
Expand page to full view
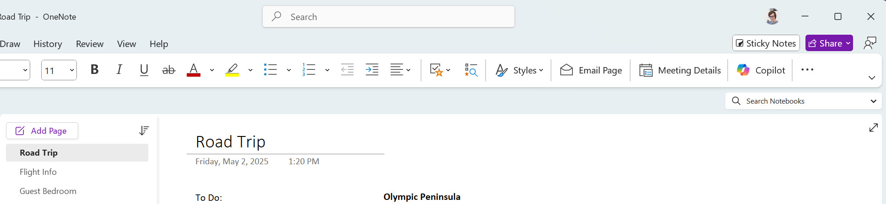click(x=873, y=128)
